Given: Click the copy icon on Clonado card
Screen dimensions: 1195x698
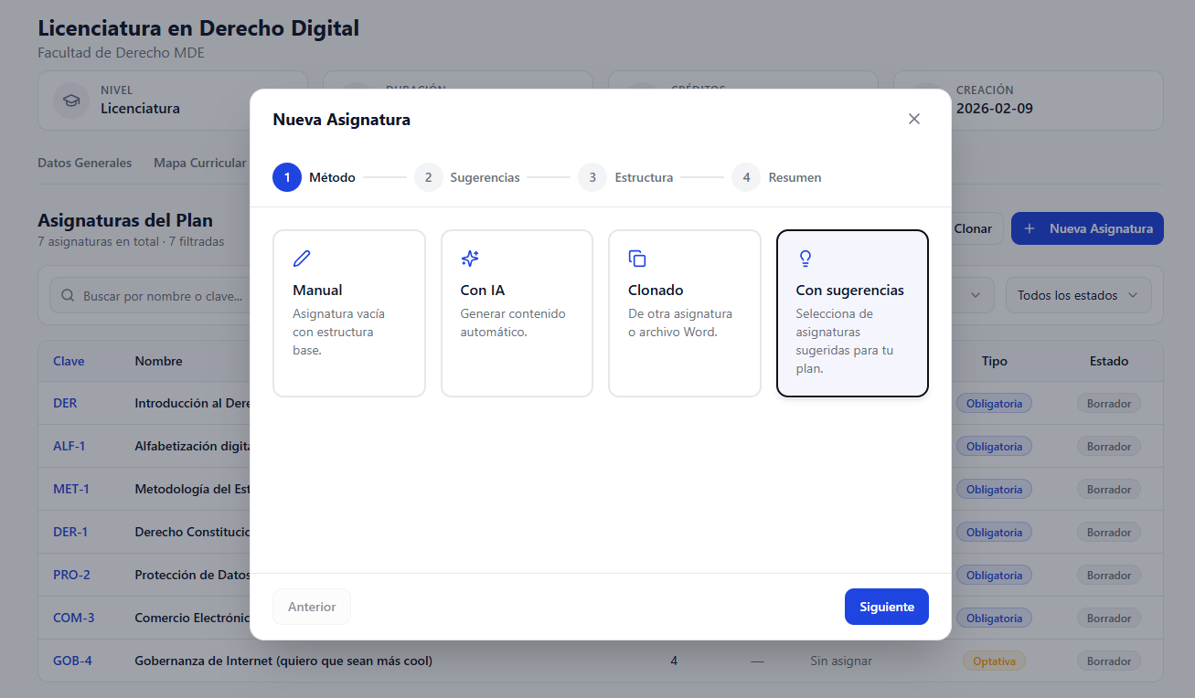Looking at the screenshot, I should point(637,259).
